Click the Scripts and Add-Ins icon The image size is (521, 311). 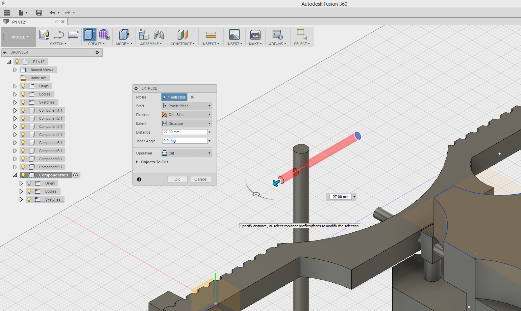(277, 35)
